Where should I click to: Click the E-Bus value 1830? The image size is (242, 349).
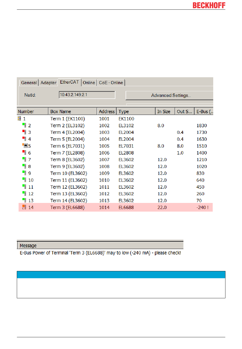tap(201, 125)
